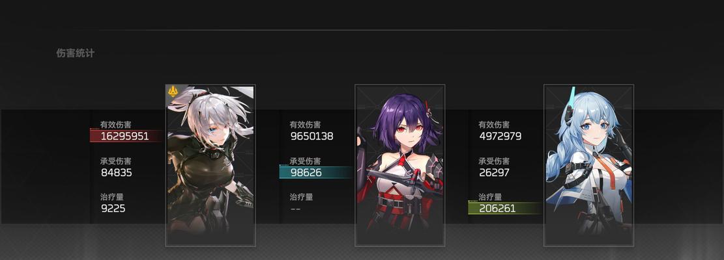Click the third character's 治疗量 label
Viewport: 724px width, 260px height.
coord(490,197)
